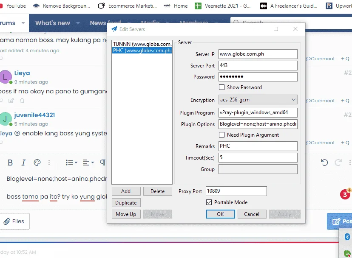Delete the selected server
The width and height of the screenshot is (352, 258).
pyautogui.click(x=158, y=191)
